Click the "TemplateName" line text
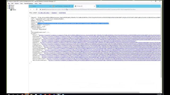The image size is (170, 95). pos(40,25)
